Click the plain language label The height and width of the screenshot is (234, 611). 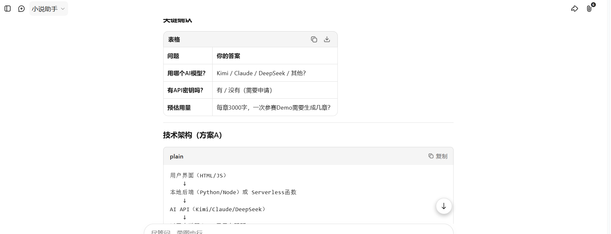176,157
